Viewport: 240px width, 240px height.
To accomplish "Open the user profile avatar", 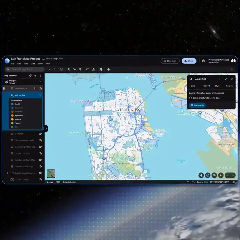I will [x=233, y=61].
